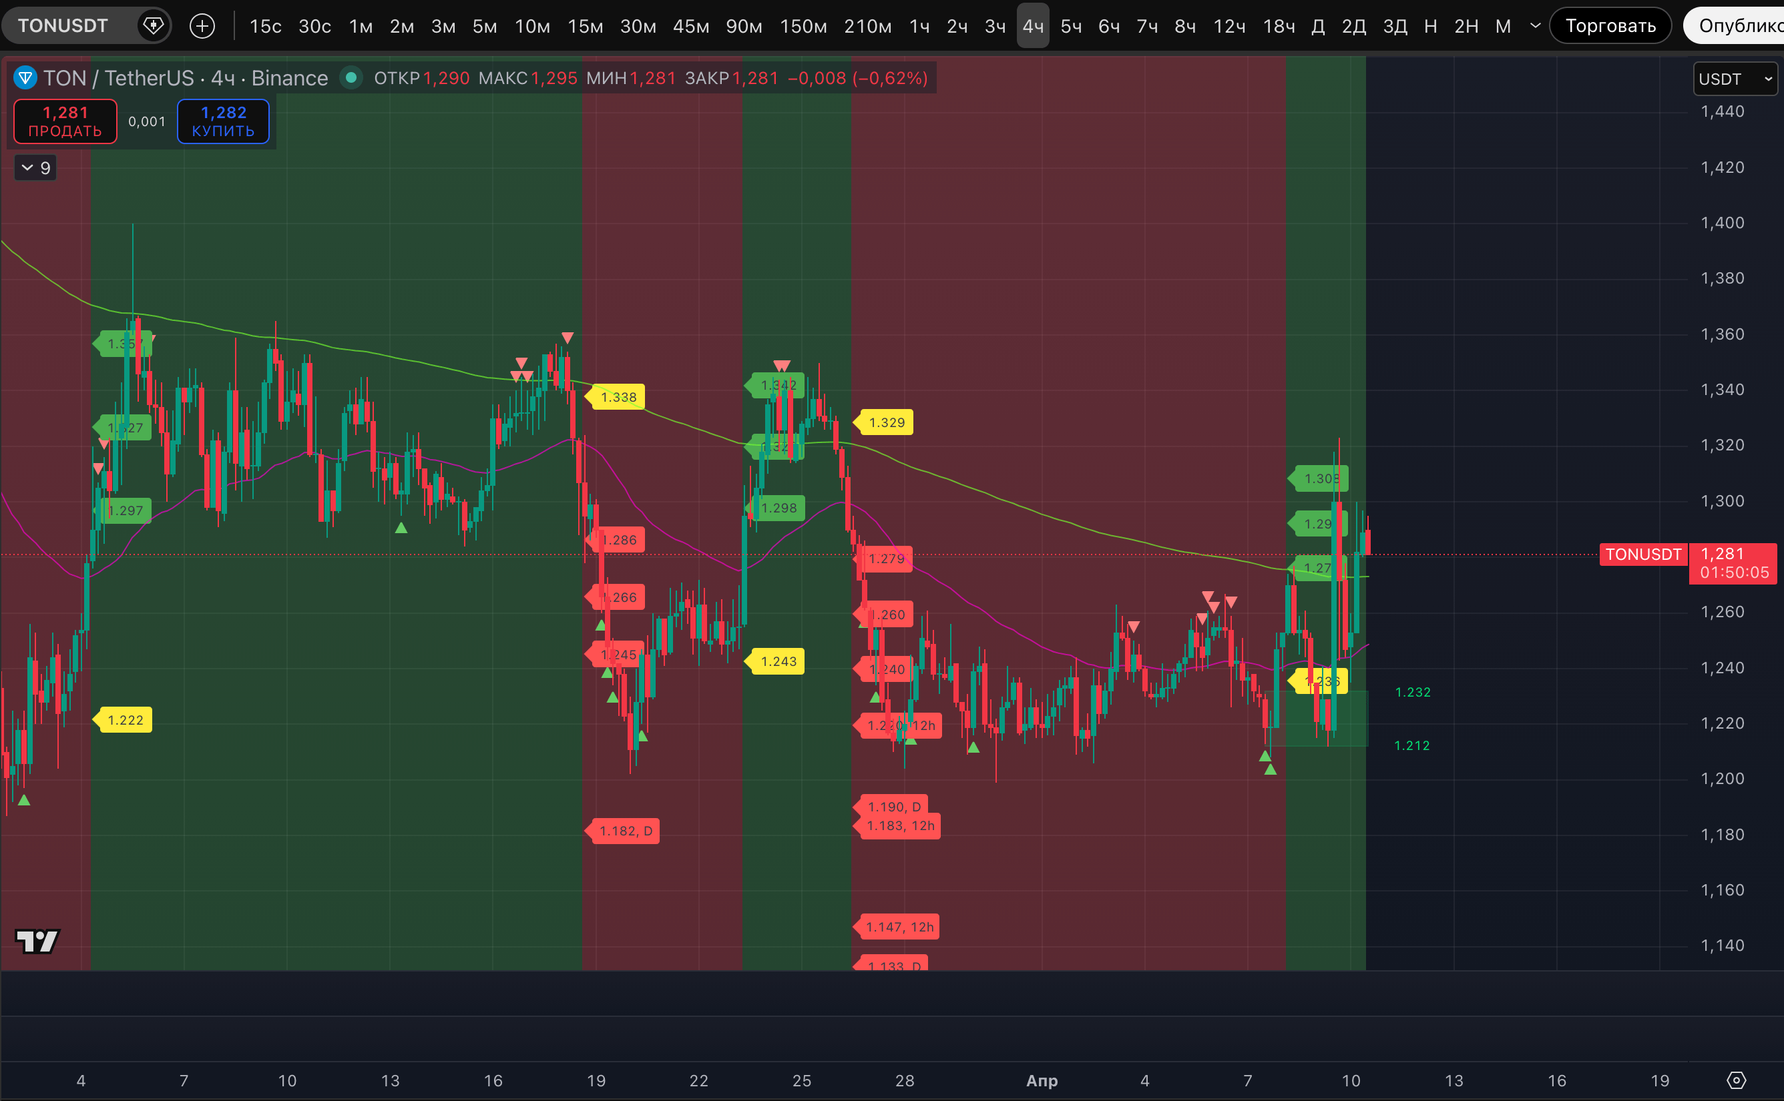Open chart settings gear at bottom right
The height and width of the screenshot is (1101, 1784).
tap(1737, 1080)
